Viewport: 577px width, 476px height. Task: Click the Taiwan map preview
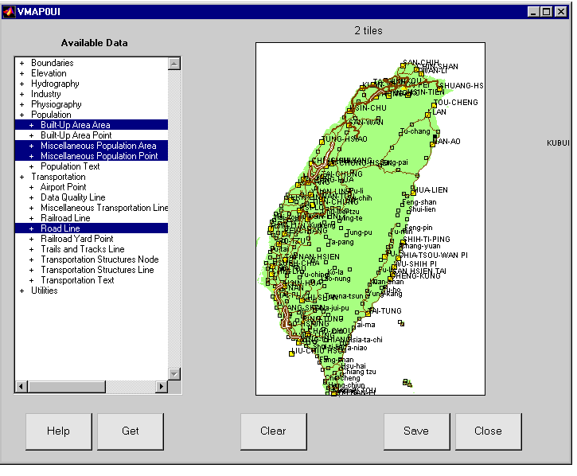click(370, 219)
